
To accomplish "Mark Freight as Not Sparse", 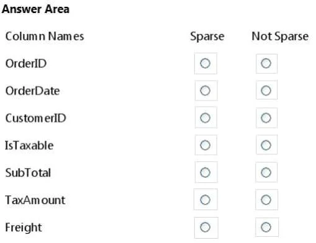I will point(266,227).
